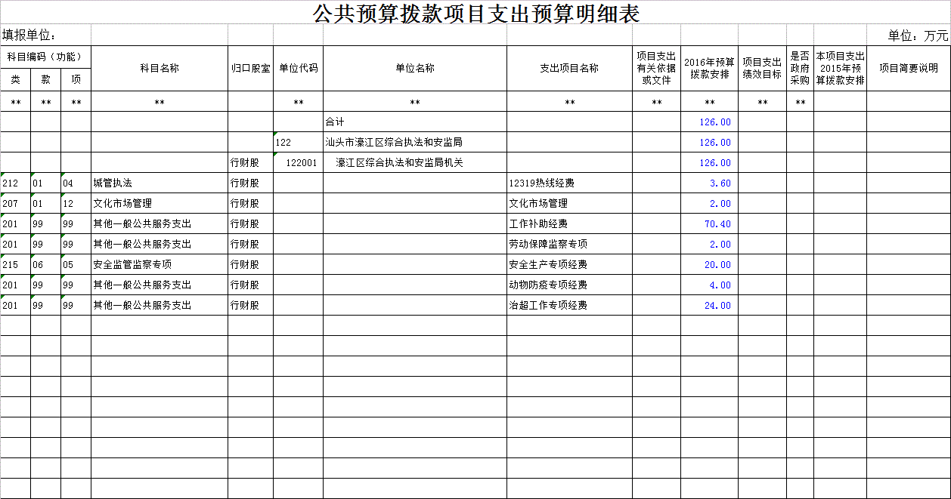Click the 城管执法 subject name cell
Viewport: 951px width, 499px height.
pyautogui.click(x=160, y=183)
